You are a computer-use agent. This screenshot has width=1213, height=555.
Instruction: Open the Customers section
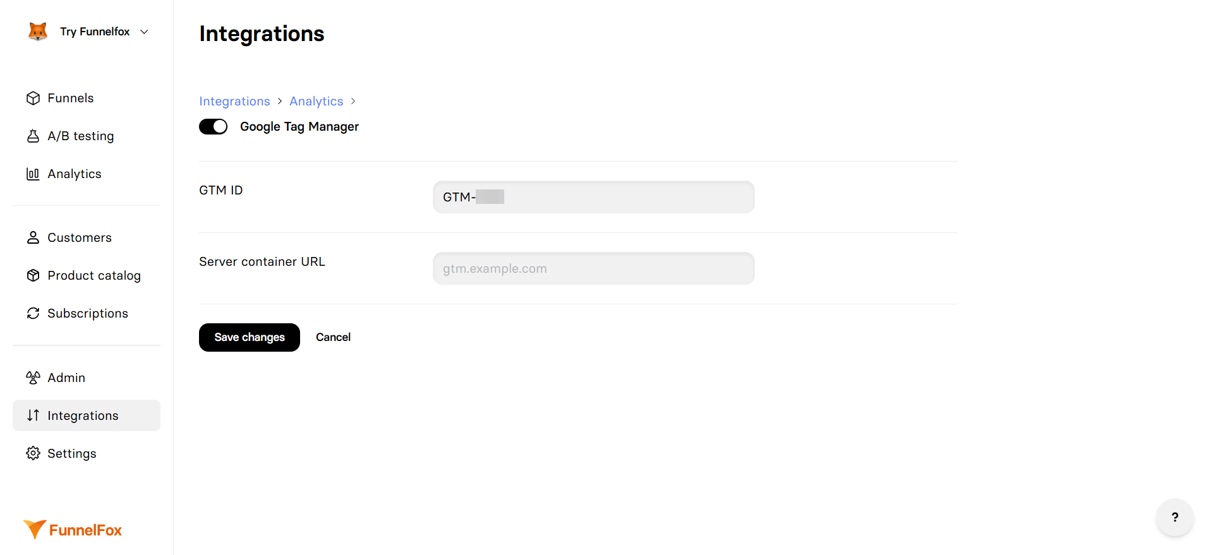coord(78,237)
